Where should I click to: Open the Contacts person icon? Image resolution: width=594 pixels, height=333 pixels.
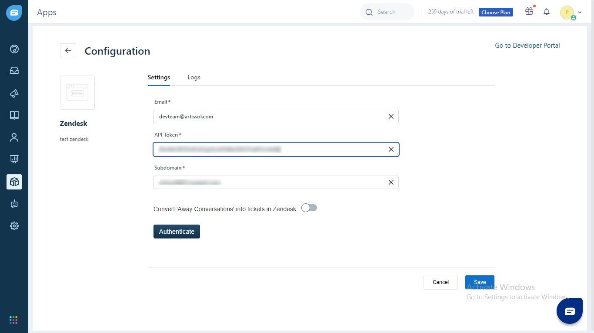(x=14, y=137)
